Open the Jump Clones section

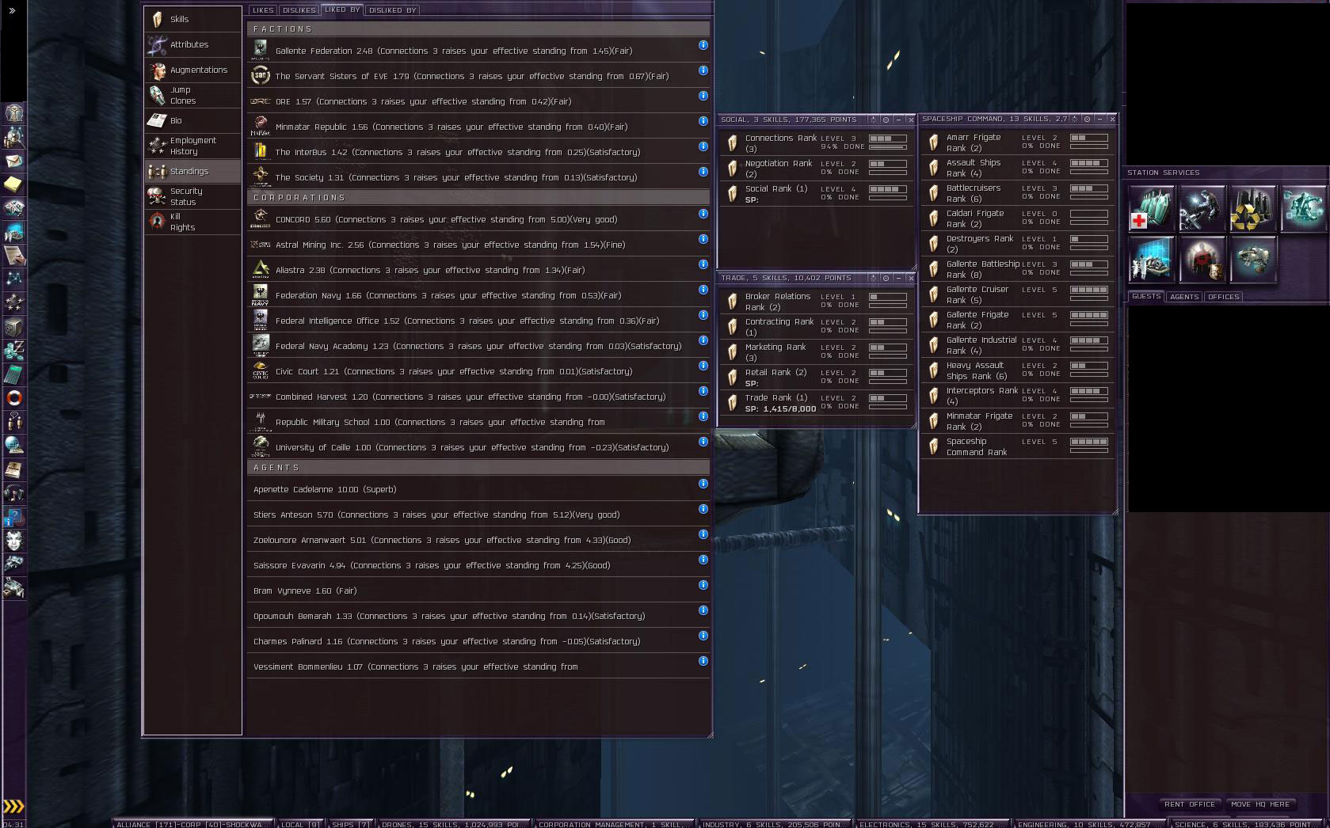click(x=193, y=95)
